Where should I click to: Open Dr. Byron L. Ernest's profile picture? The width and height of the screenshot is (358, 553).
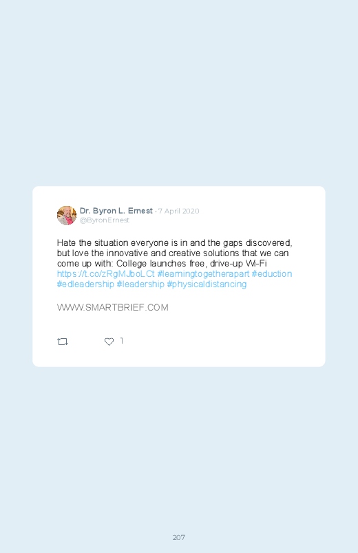click(x=67, y=215)
